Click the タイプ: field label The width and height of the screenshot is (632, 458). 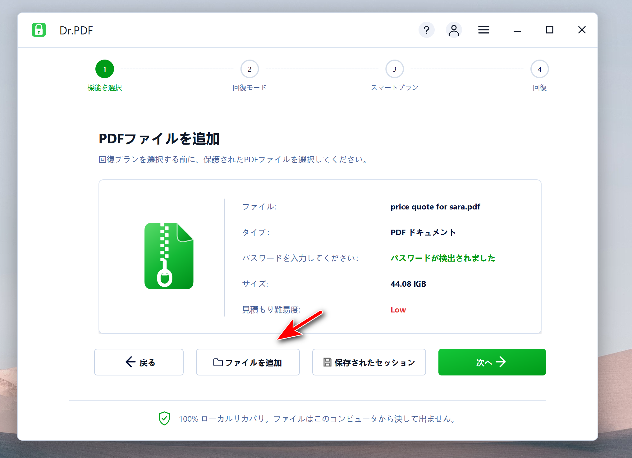256,232
